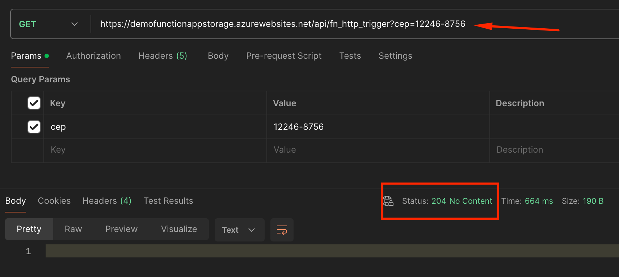The height and width of the screenshot is (277, 619).
Task: Uncheck the cep parameter checkbox
Action: pos(34,127)
